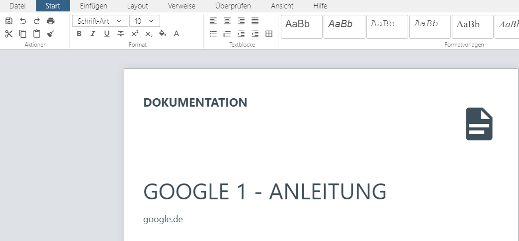Clear formatting with the brush icon

[x=51, y=34]
